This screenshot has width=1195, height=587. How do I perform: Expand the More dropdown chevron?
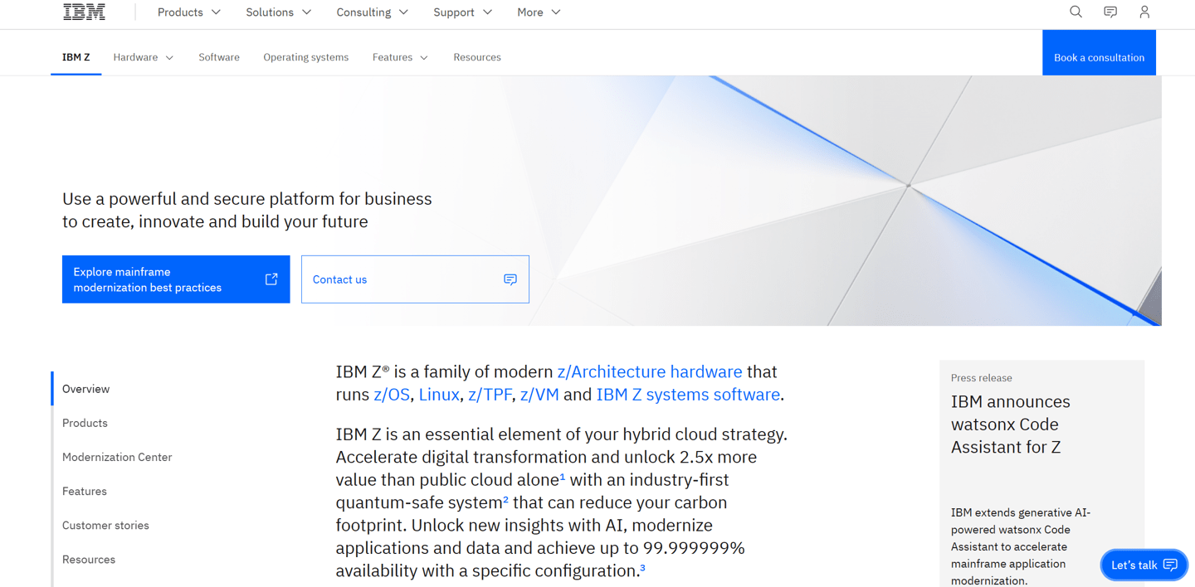556,12
